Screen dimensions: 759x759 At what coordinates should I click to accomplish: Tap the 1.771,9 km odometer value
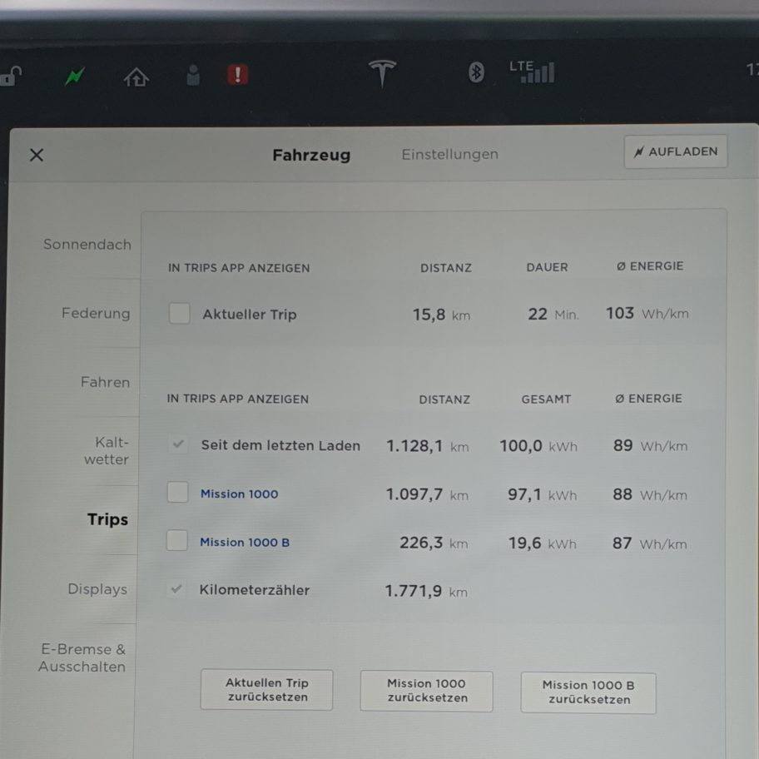(426, 591)
